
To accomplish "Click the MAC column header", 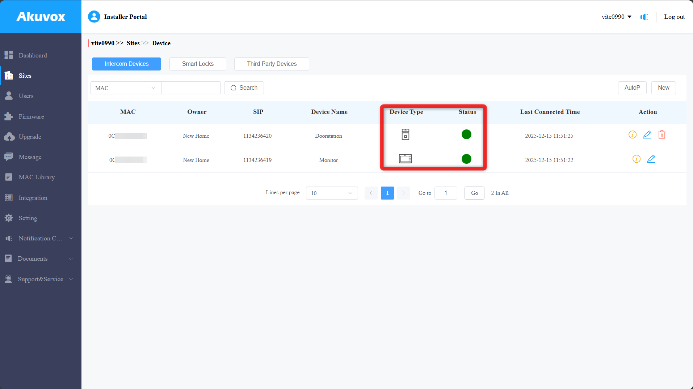I will click(128, 112).
